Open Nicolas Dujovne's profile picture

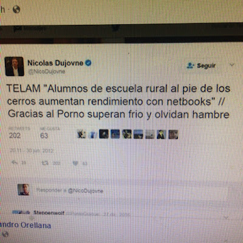pyautogui.click(x=14, y=66)
